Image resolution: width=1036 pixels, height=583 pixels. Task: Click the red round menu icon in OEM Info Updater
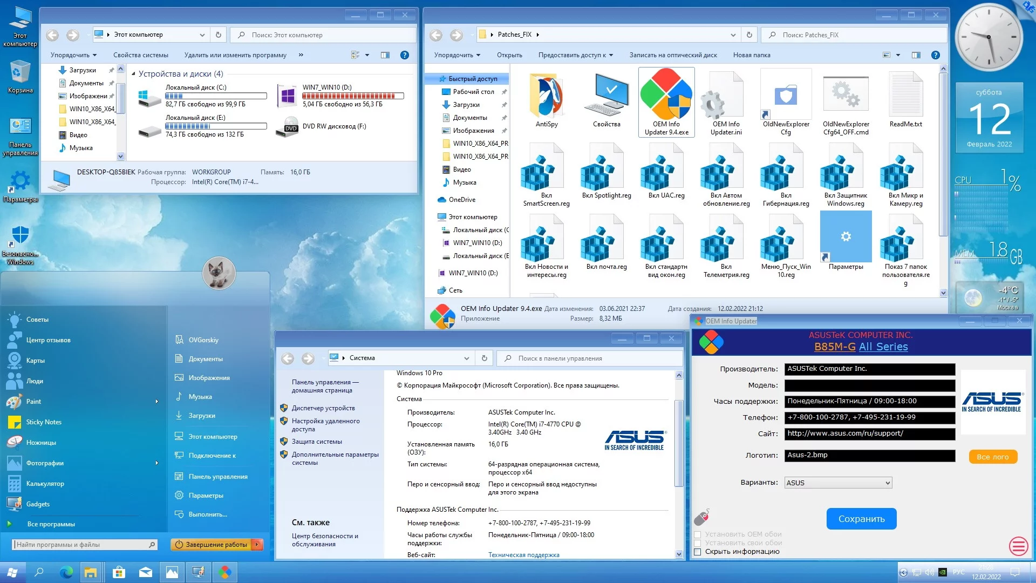point(1018,546)
